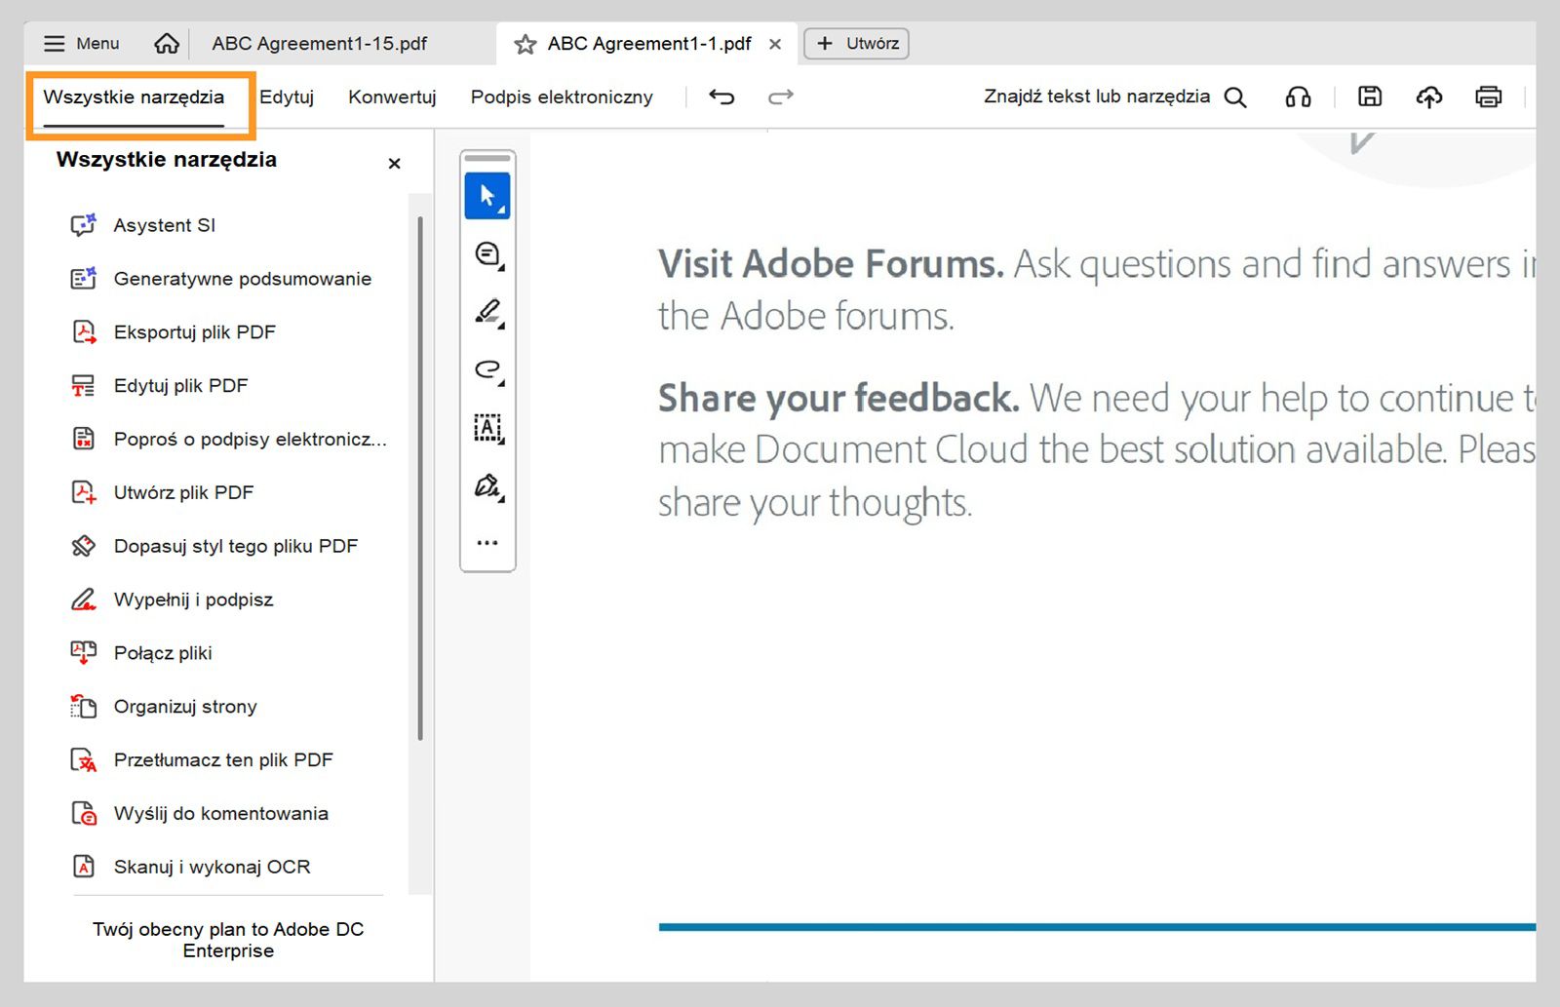Close the Wszystkie narzędzia panel
The height and width of the screenshot is (1007, 1560).
pyautogui.click(x=394, y=164)
